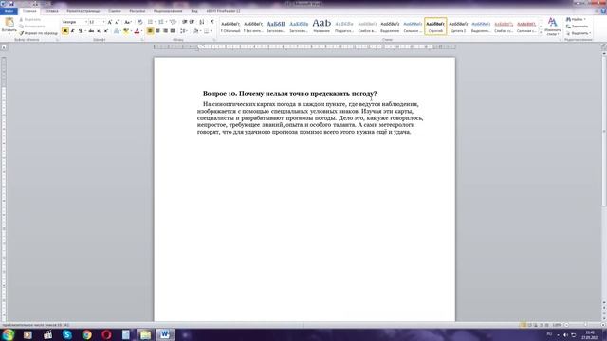Increase paragraph indent

[x=192, y=22]
